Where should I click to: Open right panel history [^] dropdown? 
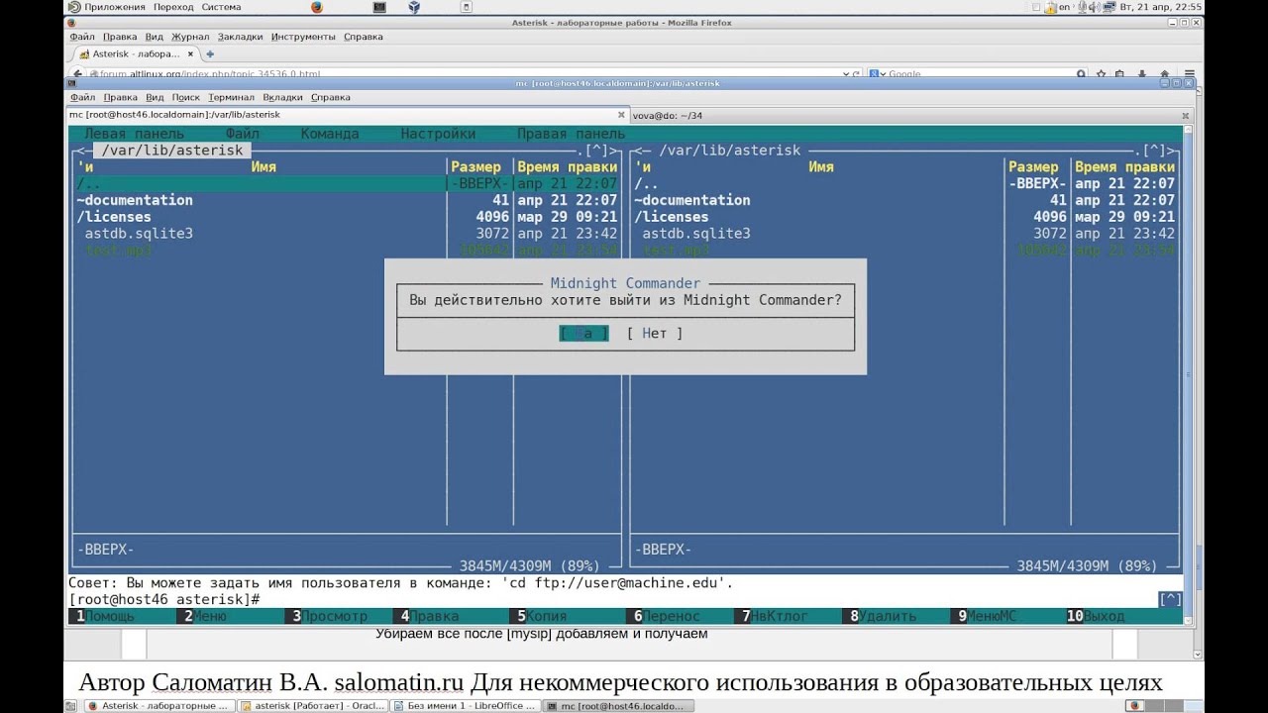1154,151
